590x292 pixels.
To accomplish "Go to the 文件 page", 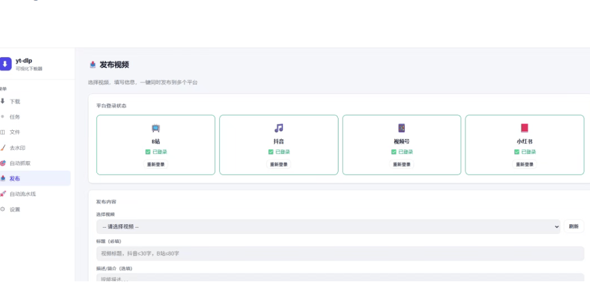I will (35, 132).
